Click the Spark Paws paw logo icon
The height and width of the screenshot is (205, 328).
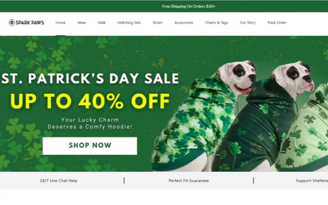coord(12,23)
